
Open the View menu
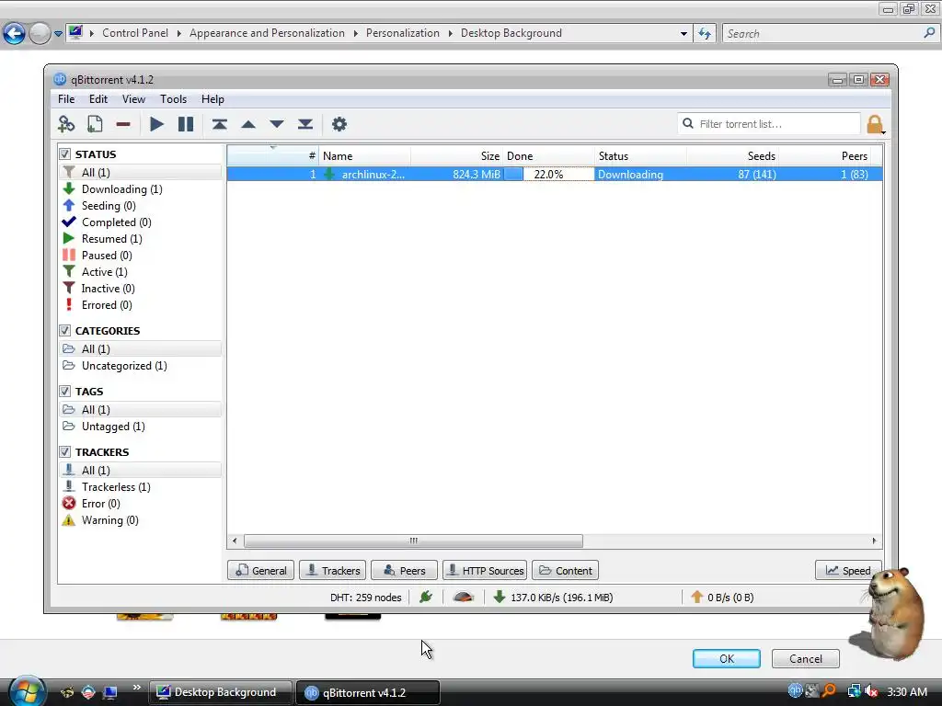pyautogui.click(x=133, y=99)
